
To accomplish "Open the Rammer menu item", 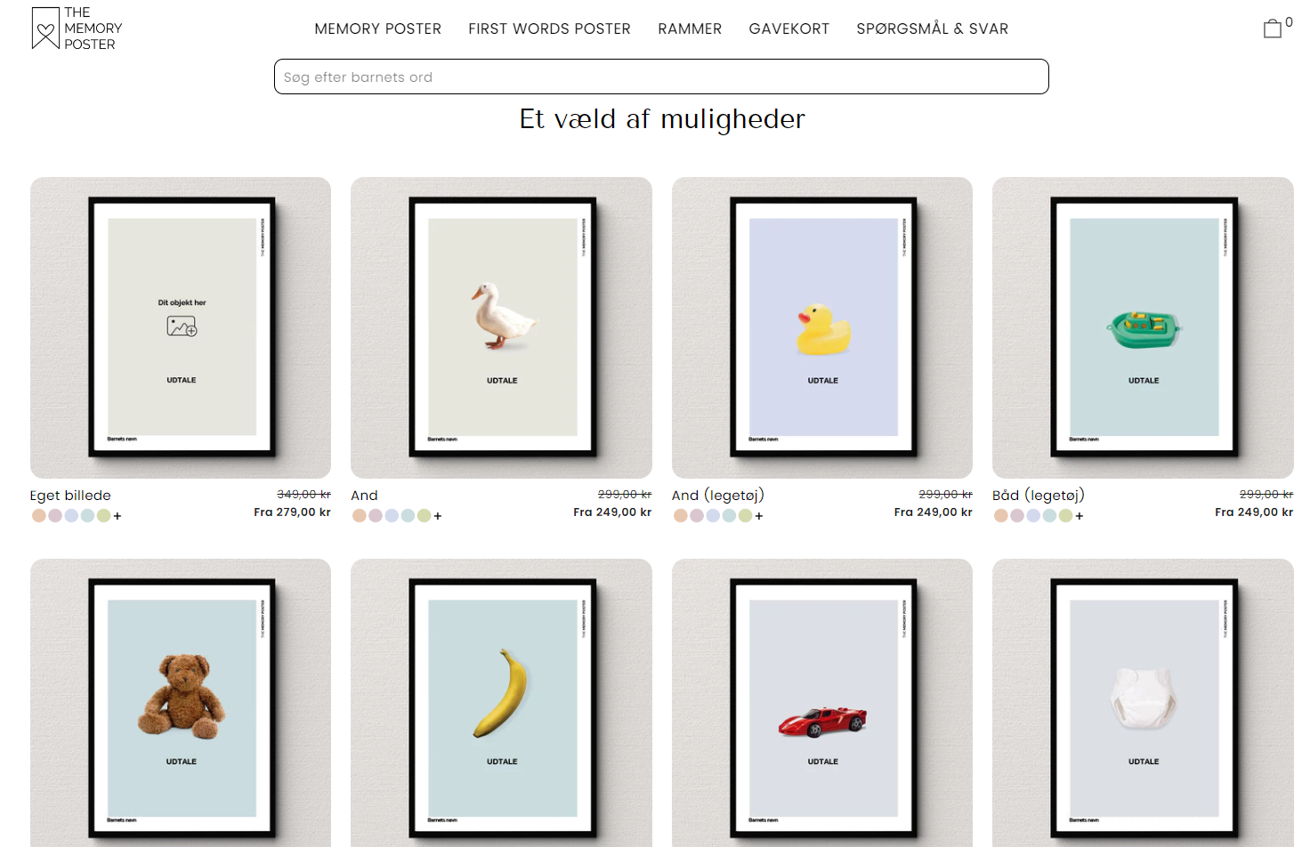I will [x=690, y=28].
